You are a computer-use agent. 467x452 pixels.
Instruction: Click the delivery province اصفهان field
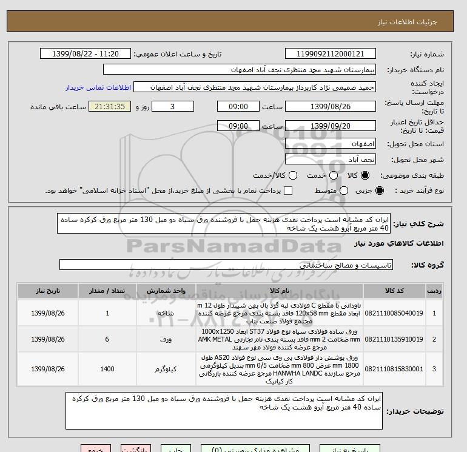[x=331, y=144]
